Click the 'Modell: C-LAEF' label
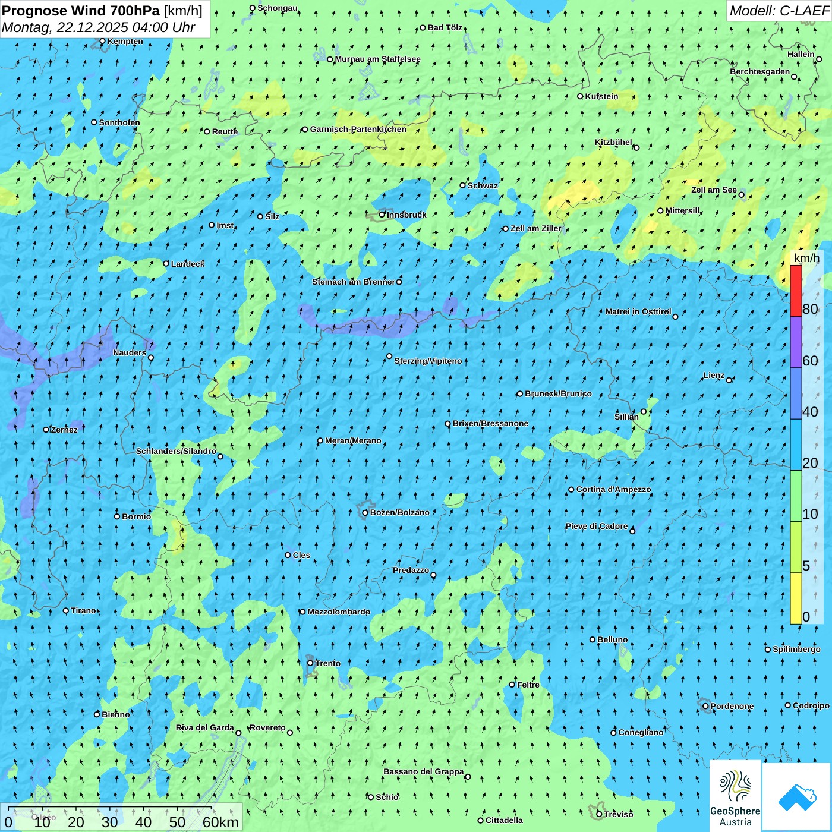The height and width of the screenshot is (832, 832). pos(779,11)
